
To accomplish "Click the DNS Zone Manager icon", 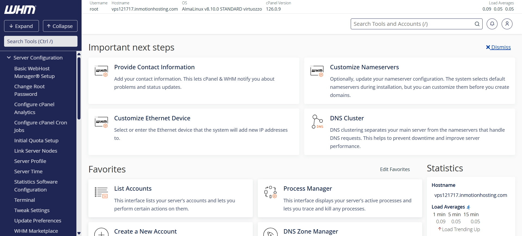I will pyautogui.click(x=271, y=232).
